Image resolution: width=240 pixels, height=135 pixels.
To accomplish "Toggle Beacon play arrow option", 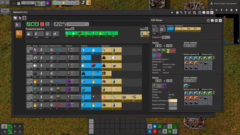I will [157, 81].
